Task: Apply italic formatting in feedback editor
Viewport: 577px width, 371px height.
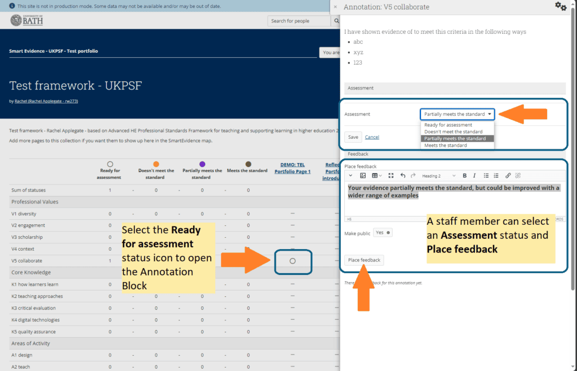Action: [474, 176]
